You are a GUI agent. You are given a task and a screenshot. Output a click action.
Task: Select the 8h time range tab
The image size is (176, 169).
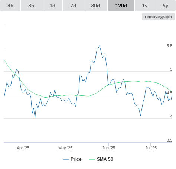[31, 6]
